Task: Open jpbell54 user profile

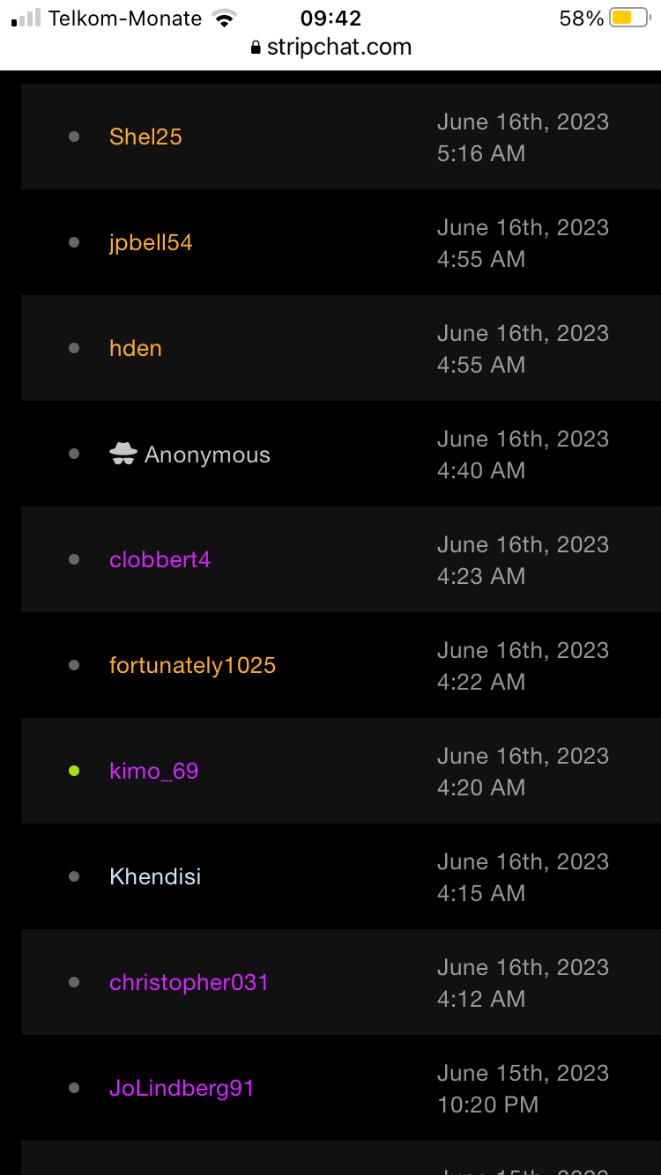Action: tap(151, 242)
